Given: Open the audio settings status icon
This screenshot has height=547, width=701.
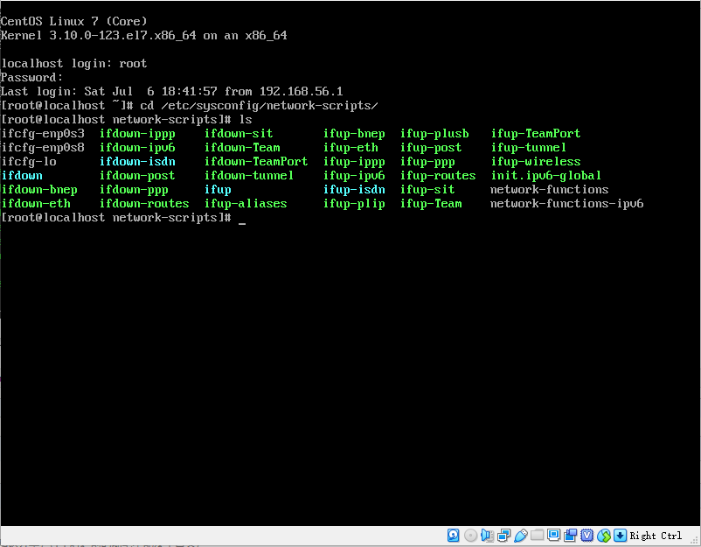Looking at the screenshot, I should click(x=487, y=535).
